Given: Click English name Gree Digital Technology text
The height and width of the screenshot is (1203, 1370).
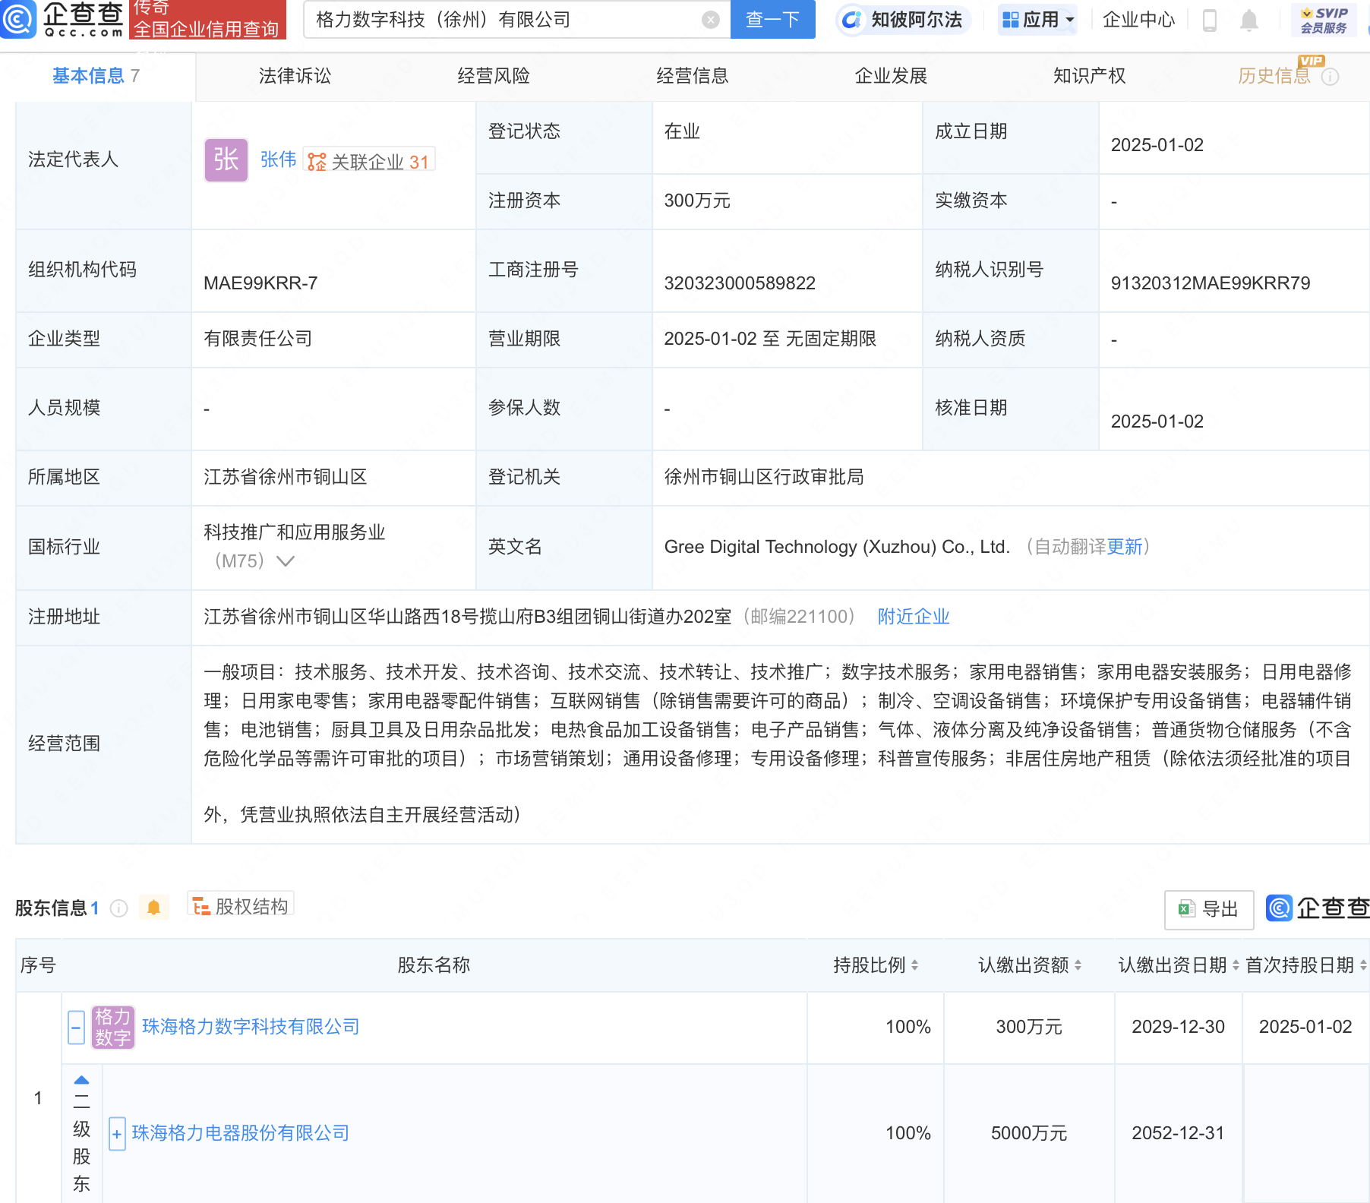Looking at the screenshot, I should 837,547.
